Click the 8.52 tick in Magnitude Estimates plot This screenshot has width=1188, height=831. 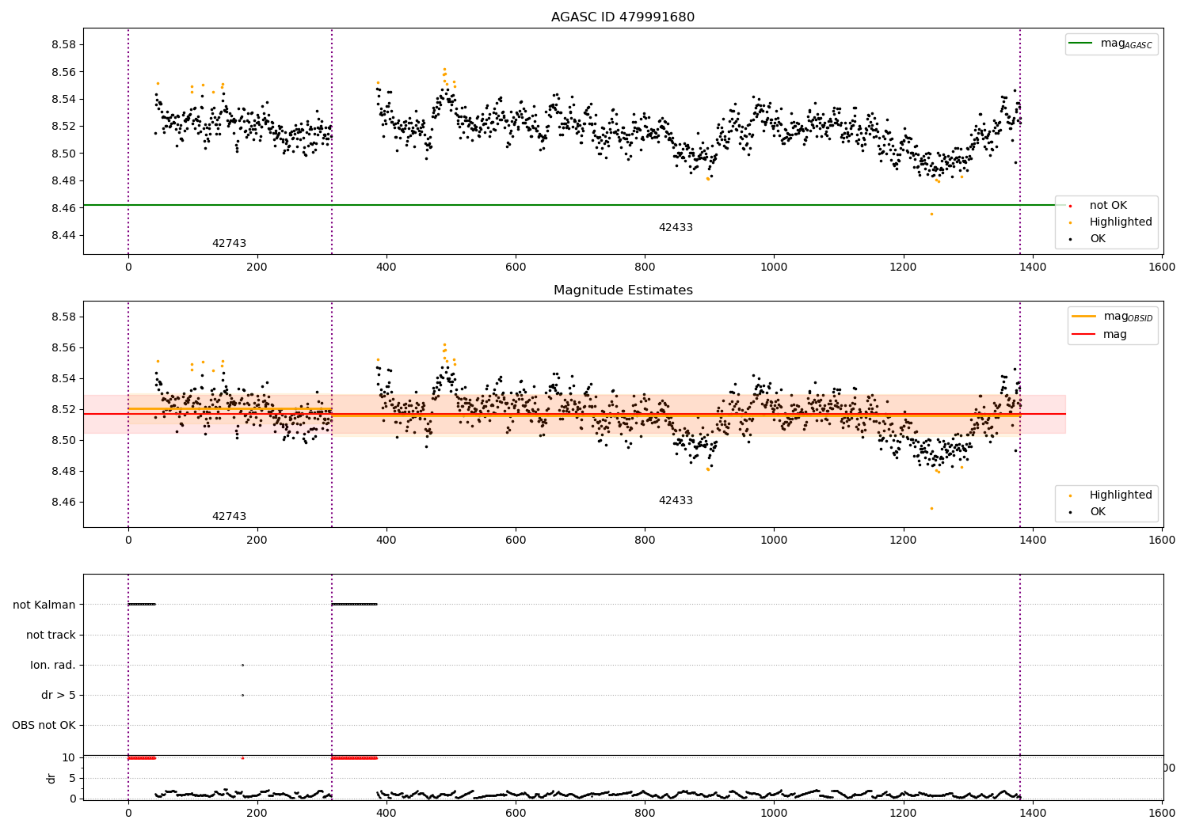[x=63, y=409]
